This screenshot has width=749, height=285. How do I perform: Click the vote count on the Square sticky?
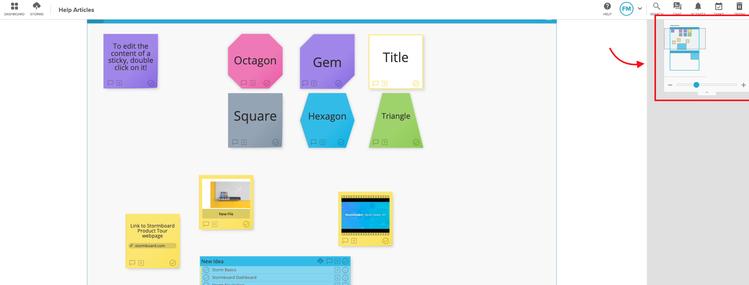(x=244, y=142)
